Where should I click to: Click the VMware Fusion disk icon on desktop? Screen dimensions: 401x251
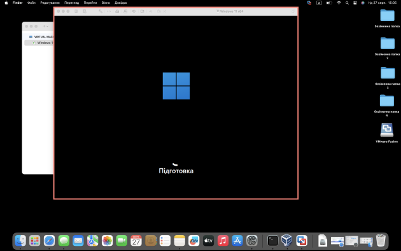click(x=387, y=130)
